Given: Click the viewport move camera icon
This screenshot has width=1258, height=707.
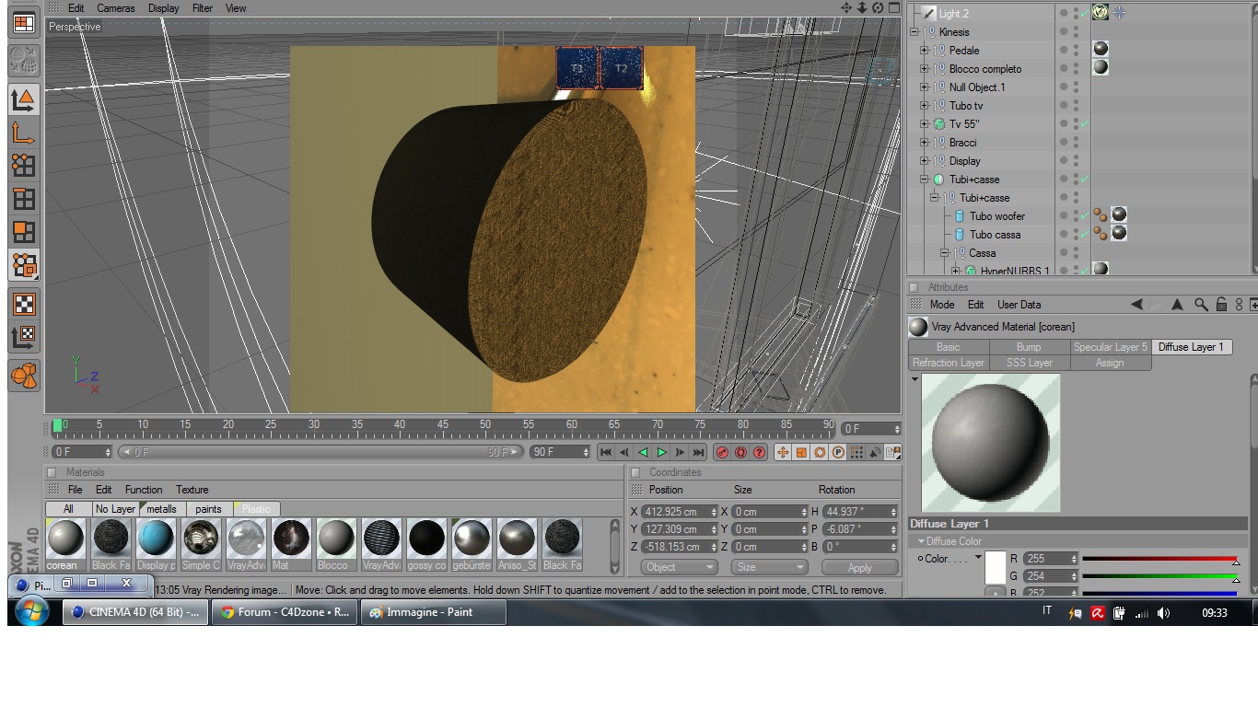Looking at the screenshot, I should (x=846, y=8).
